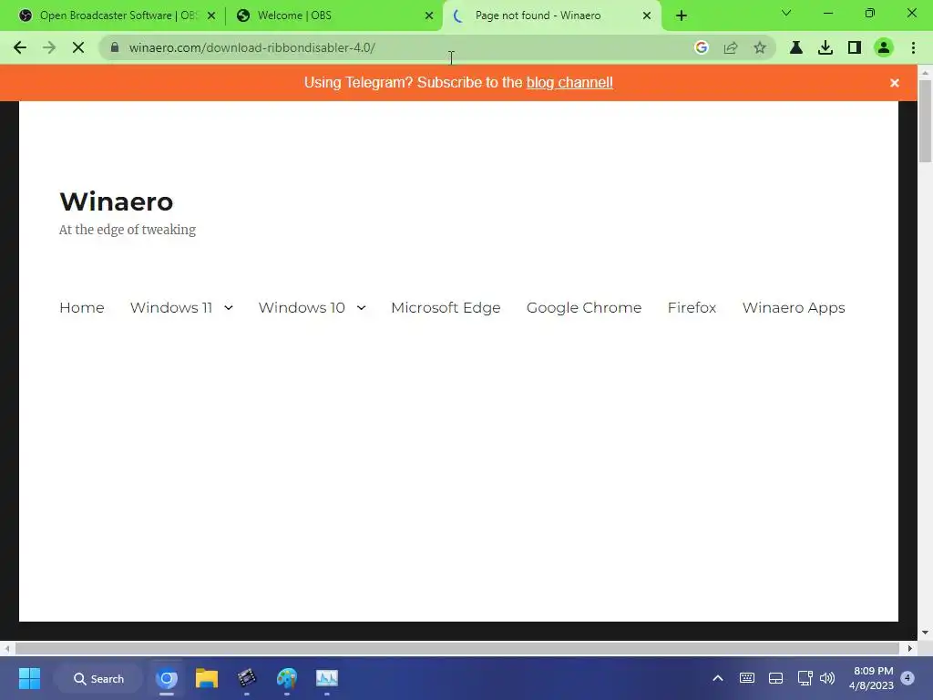Viewport: 933px width, 700px height.
Task: Open the blog channel link
Action: click(569, 82)
